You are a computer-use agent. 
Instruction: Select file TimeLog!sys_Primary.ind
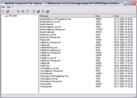[x=51, y=81]
